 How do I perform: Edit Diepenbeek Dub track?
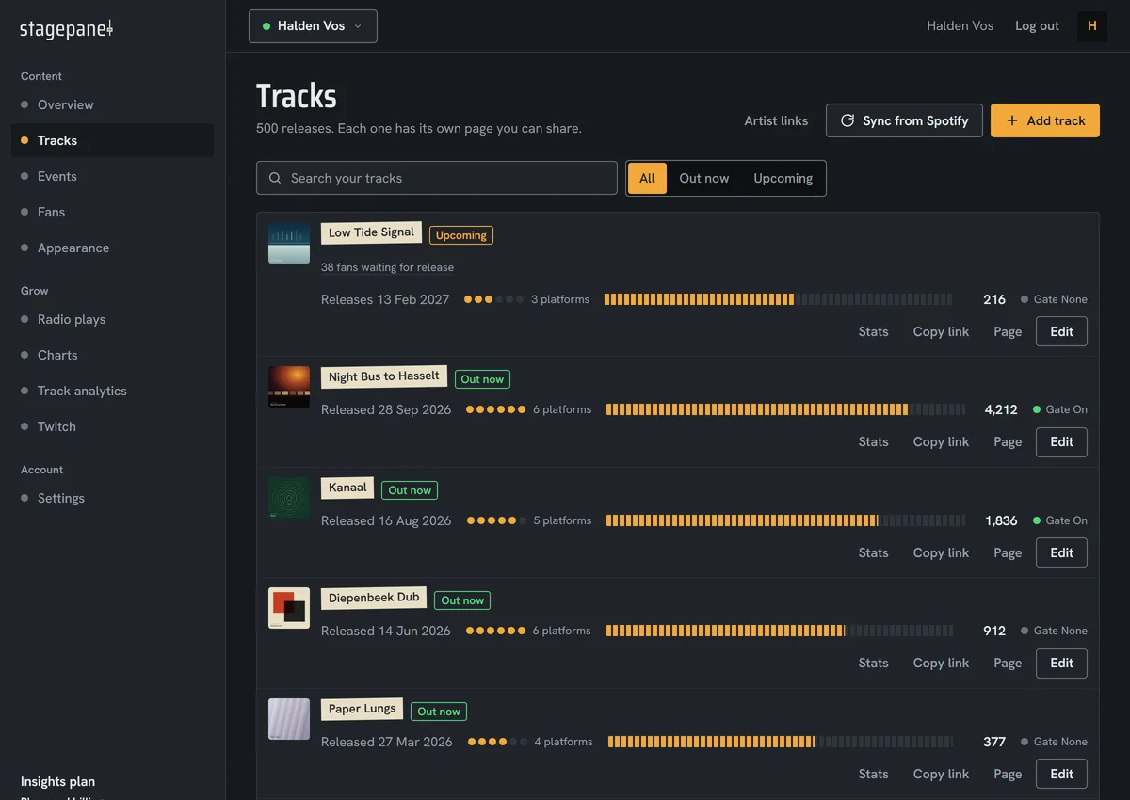pos(1061,663)
